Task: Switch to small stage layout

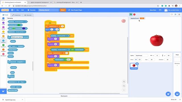Action: [171, 14]
